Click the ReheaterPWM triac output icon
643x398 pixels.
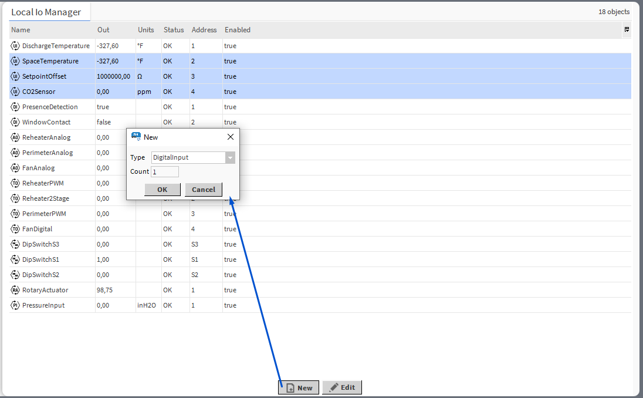[x=15, y=183]
